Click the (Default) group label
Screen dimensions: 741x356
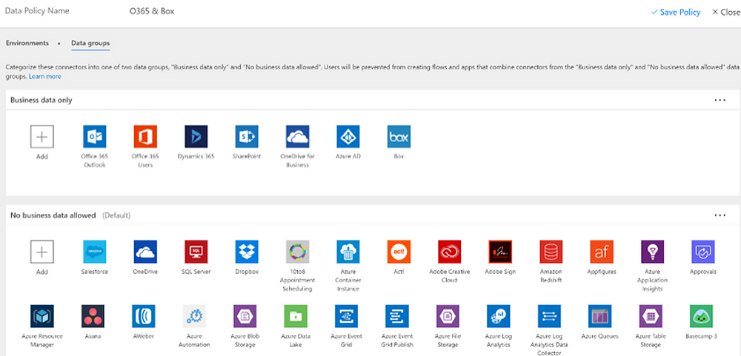pyautogui.click(x=117, y=215)
